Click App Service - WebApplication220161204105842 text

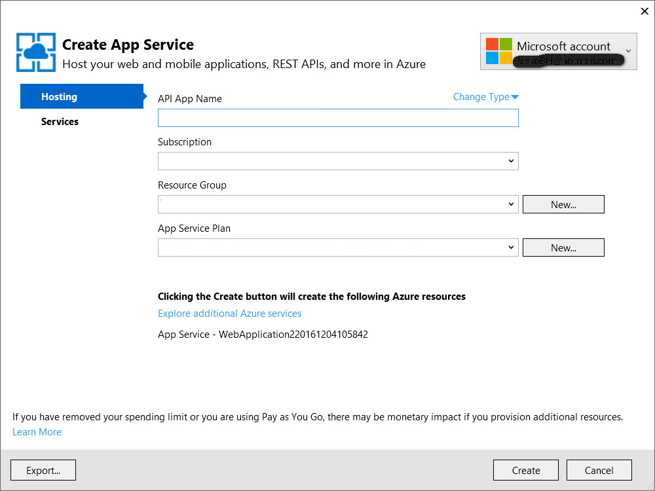point(263,335)
